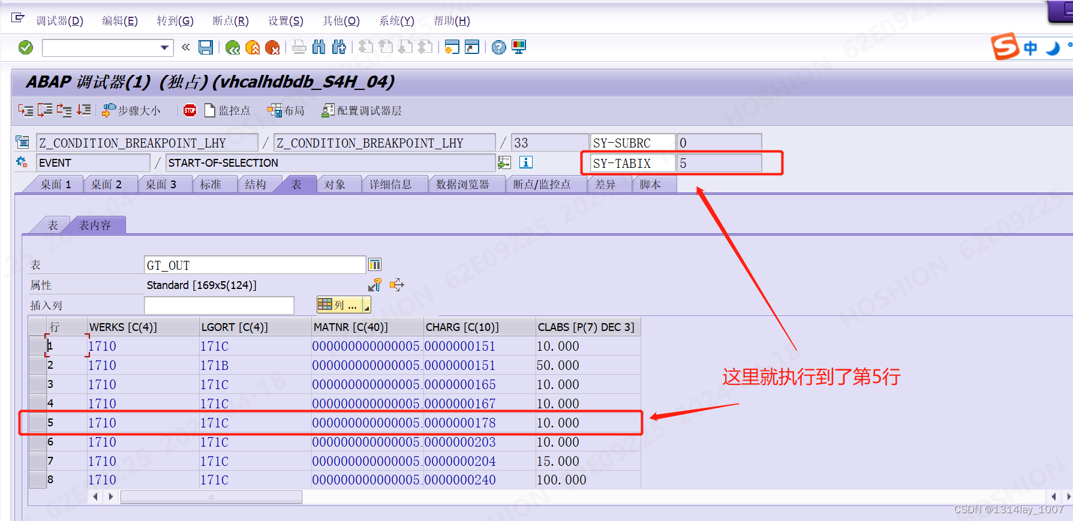Click the green checkmark Enter icon

[x=26, y=47]
